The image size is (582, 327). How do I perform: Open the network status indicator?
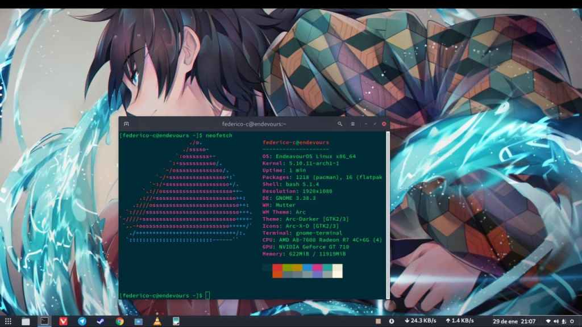pyautogui.click(x=549, y=321)
